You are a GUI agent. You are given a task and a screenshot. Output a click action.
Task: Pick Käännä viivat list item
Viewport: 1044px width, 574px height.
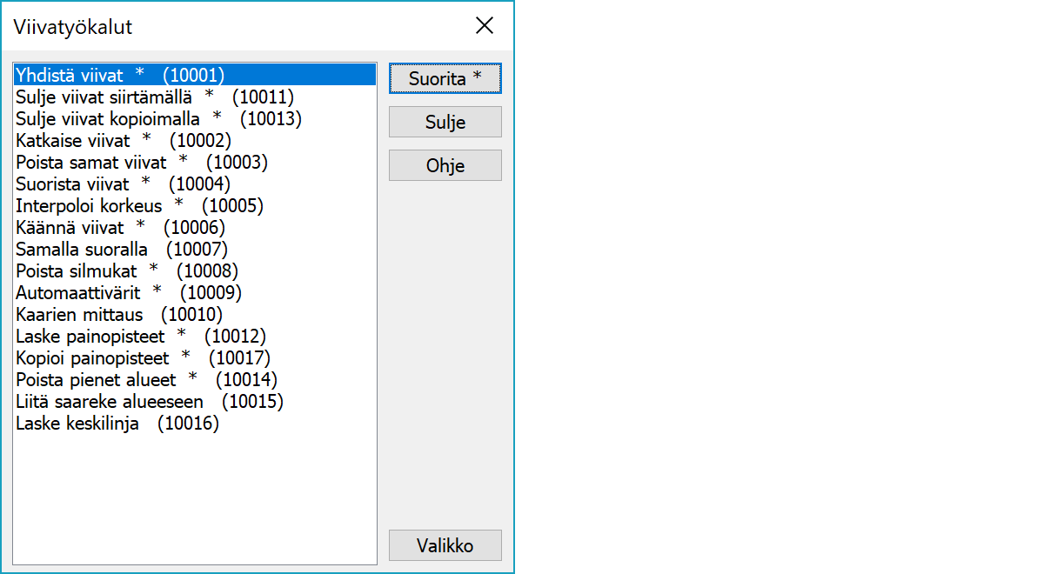(120, 227)
